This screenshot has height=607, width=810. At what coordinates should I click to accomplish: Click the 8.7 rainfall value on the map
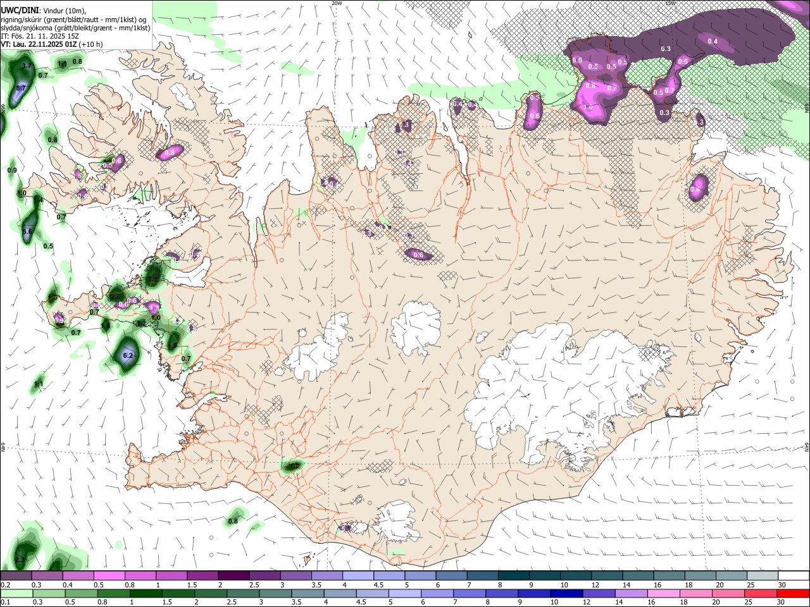[21, 88]
